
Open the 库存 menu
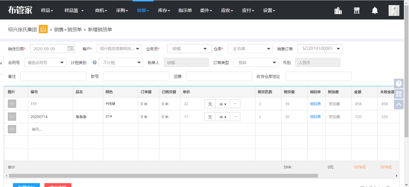click(x=164, y=10)
